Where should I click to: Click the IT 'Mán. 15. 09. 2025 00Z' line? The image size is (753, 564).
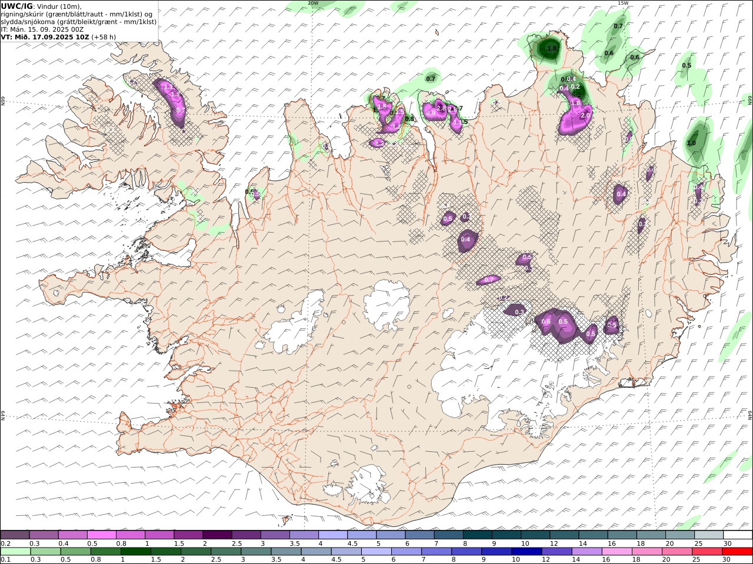point(42,29)
